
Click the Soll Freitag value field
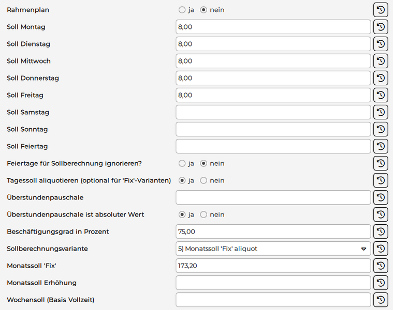click(273, 95)
